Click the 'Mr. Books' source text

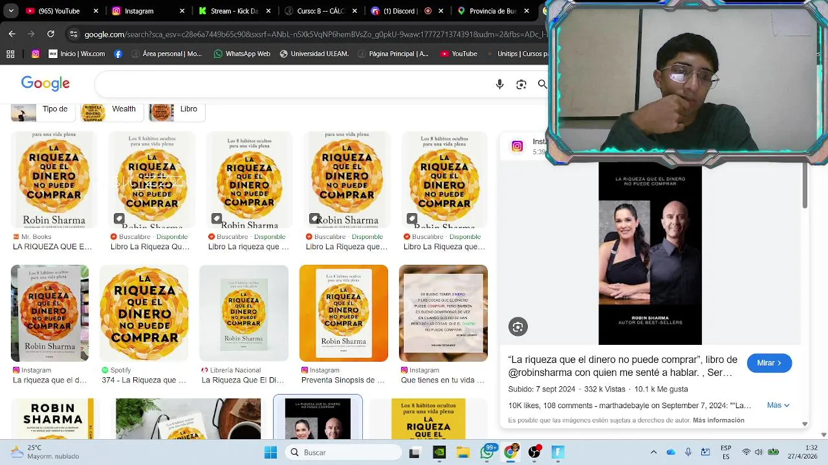tap(36, 237)
